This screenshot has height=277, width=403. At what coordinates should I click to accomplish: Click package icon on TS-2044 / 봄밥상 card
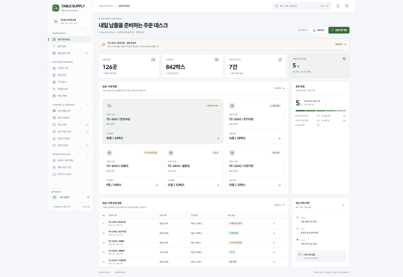pos(171,153)
